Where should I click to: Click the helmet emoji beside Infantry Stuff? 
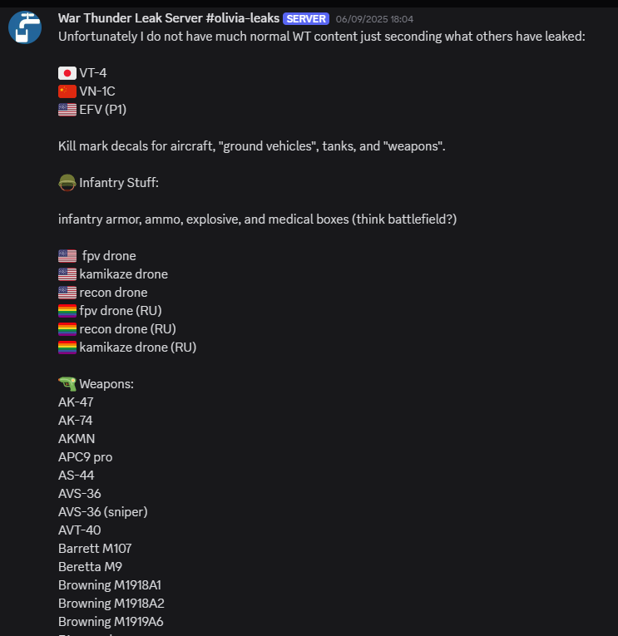(67, 183)
